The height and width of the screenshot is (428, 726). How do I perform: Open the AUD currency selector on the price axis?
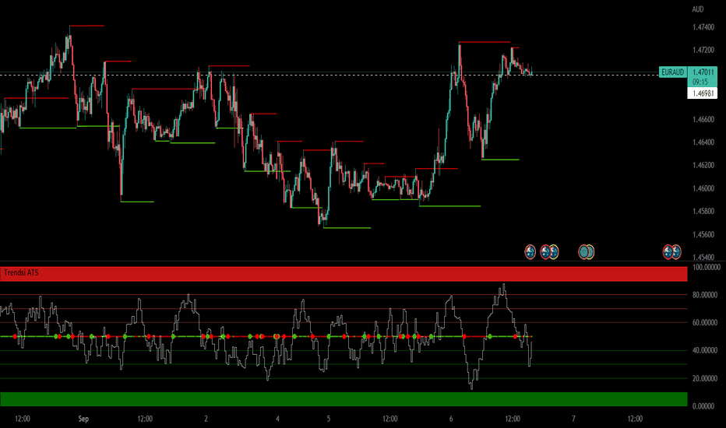click(x=698, y=9)
